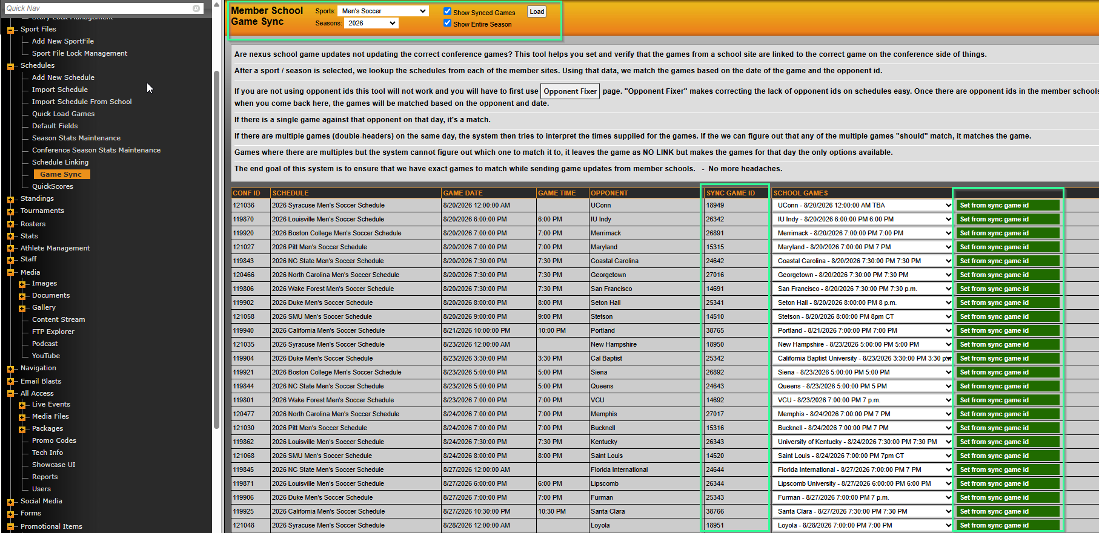This screenshot has width=1099, height=533.
Task: Set sync game id for Loyola row
Action: tap(1008, 525)
